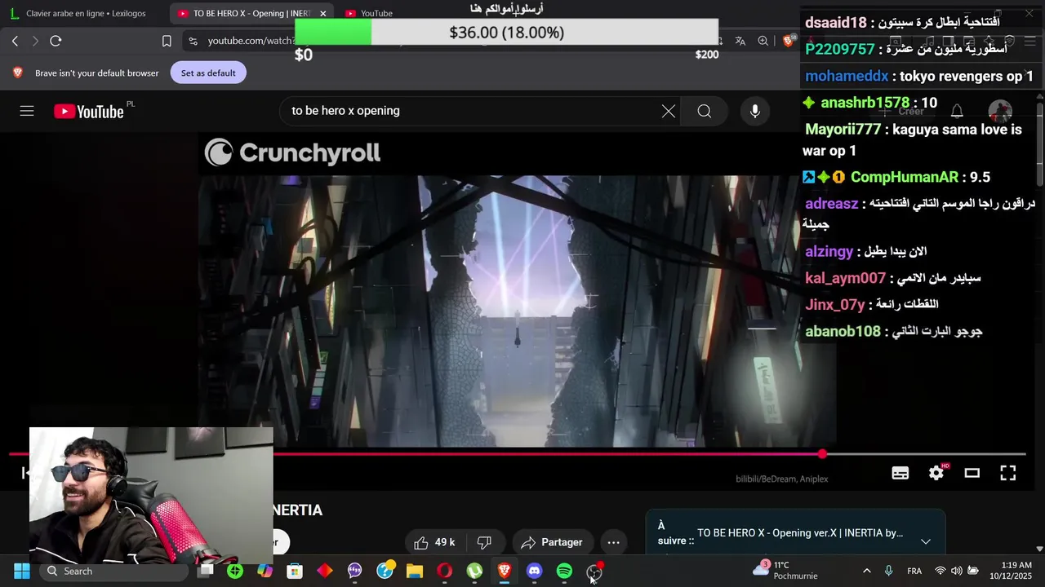The height and width of the screenshot is (587, 1045).
Task: Open Copilot from the taskbar
Action: [x=265, y=571]
